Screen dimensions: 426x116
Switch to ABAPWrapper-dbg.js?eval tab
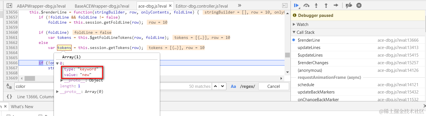tap(41, 6)
